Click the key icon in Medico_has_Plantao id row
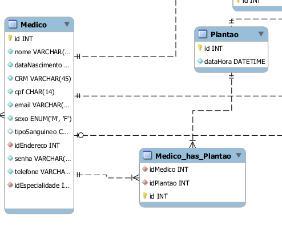Image resolution: width=282 pixels, height=226 pixels. point(144,195)
